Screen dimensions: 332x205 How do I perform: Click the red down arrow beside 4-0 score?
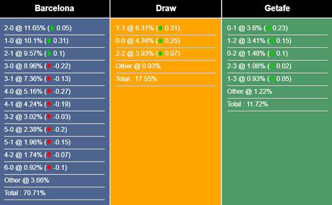coord(48,92)
